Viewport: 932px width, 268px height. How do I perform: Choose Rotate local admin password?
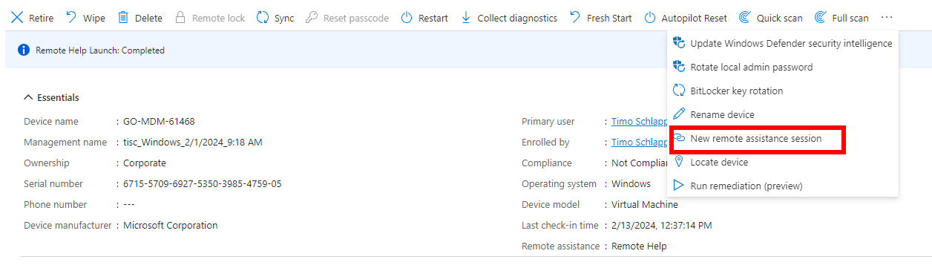tap(782, 67)
